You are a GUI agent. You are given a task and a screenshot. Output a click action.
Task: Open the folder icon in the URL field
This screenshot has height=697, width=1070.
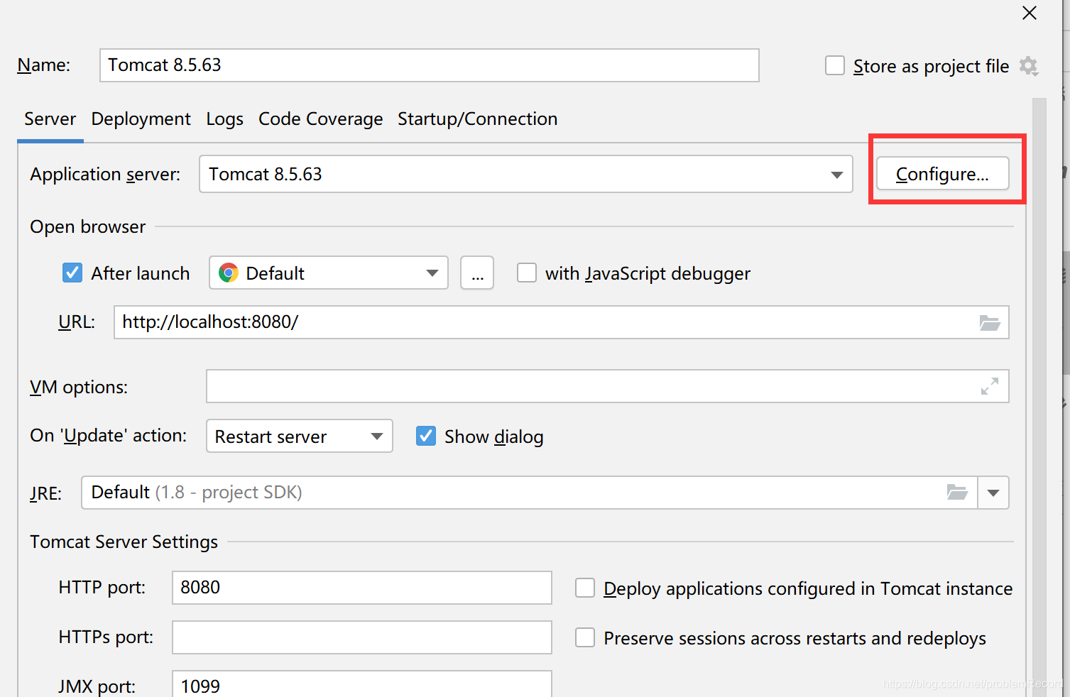(990, 323)
